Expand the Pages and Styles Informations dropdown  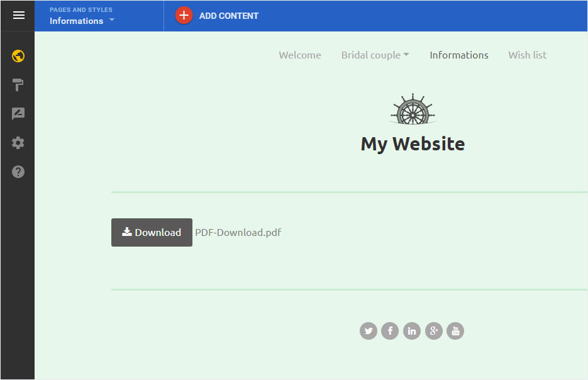click(82, 21)
